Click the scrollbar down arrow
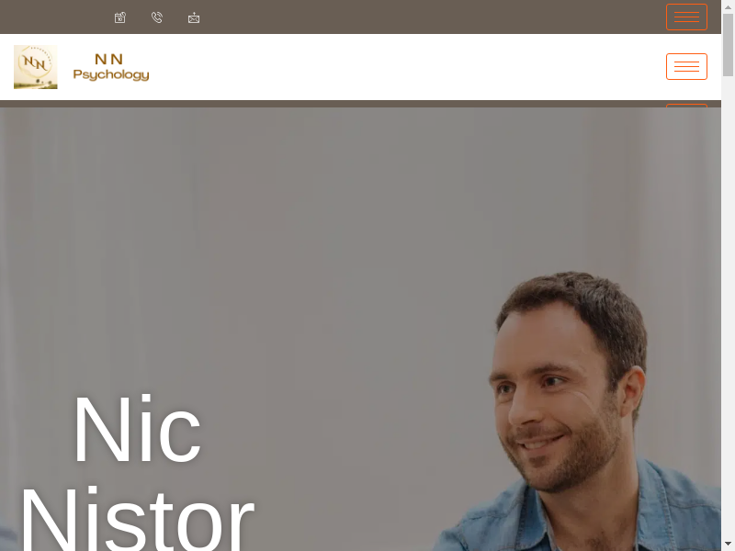 tap(728, 544)
